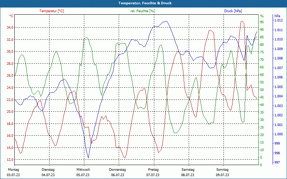
Task: Click the 09.07.23 date label
Action: pos(222,175)
